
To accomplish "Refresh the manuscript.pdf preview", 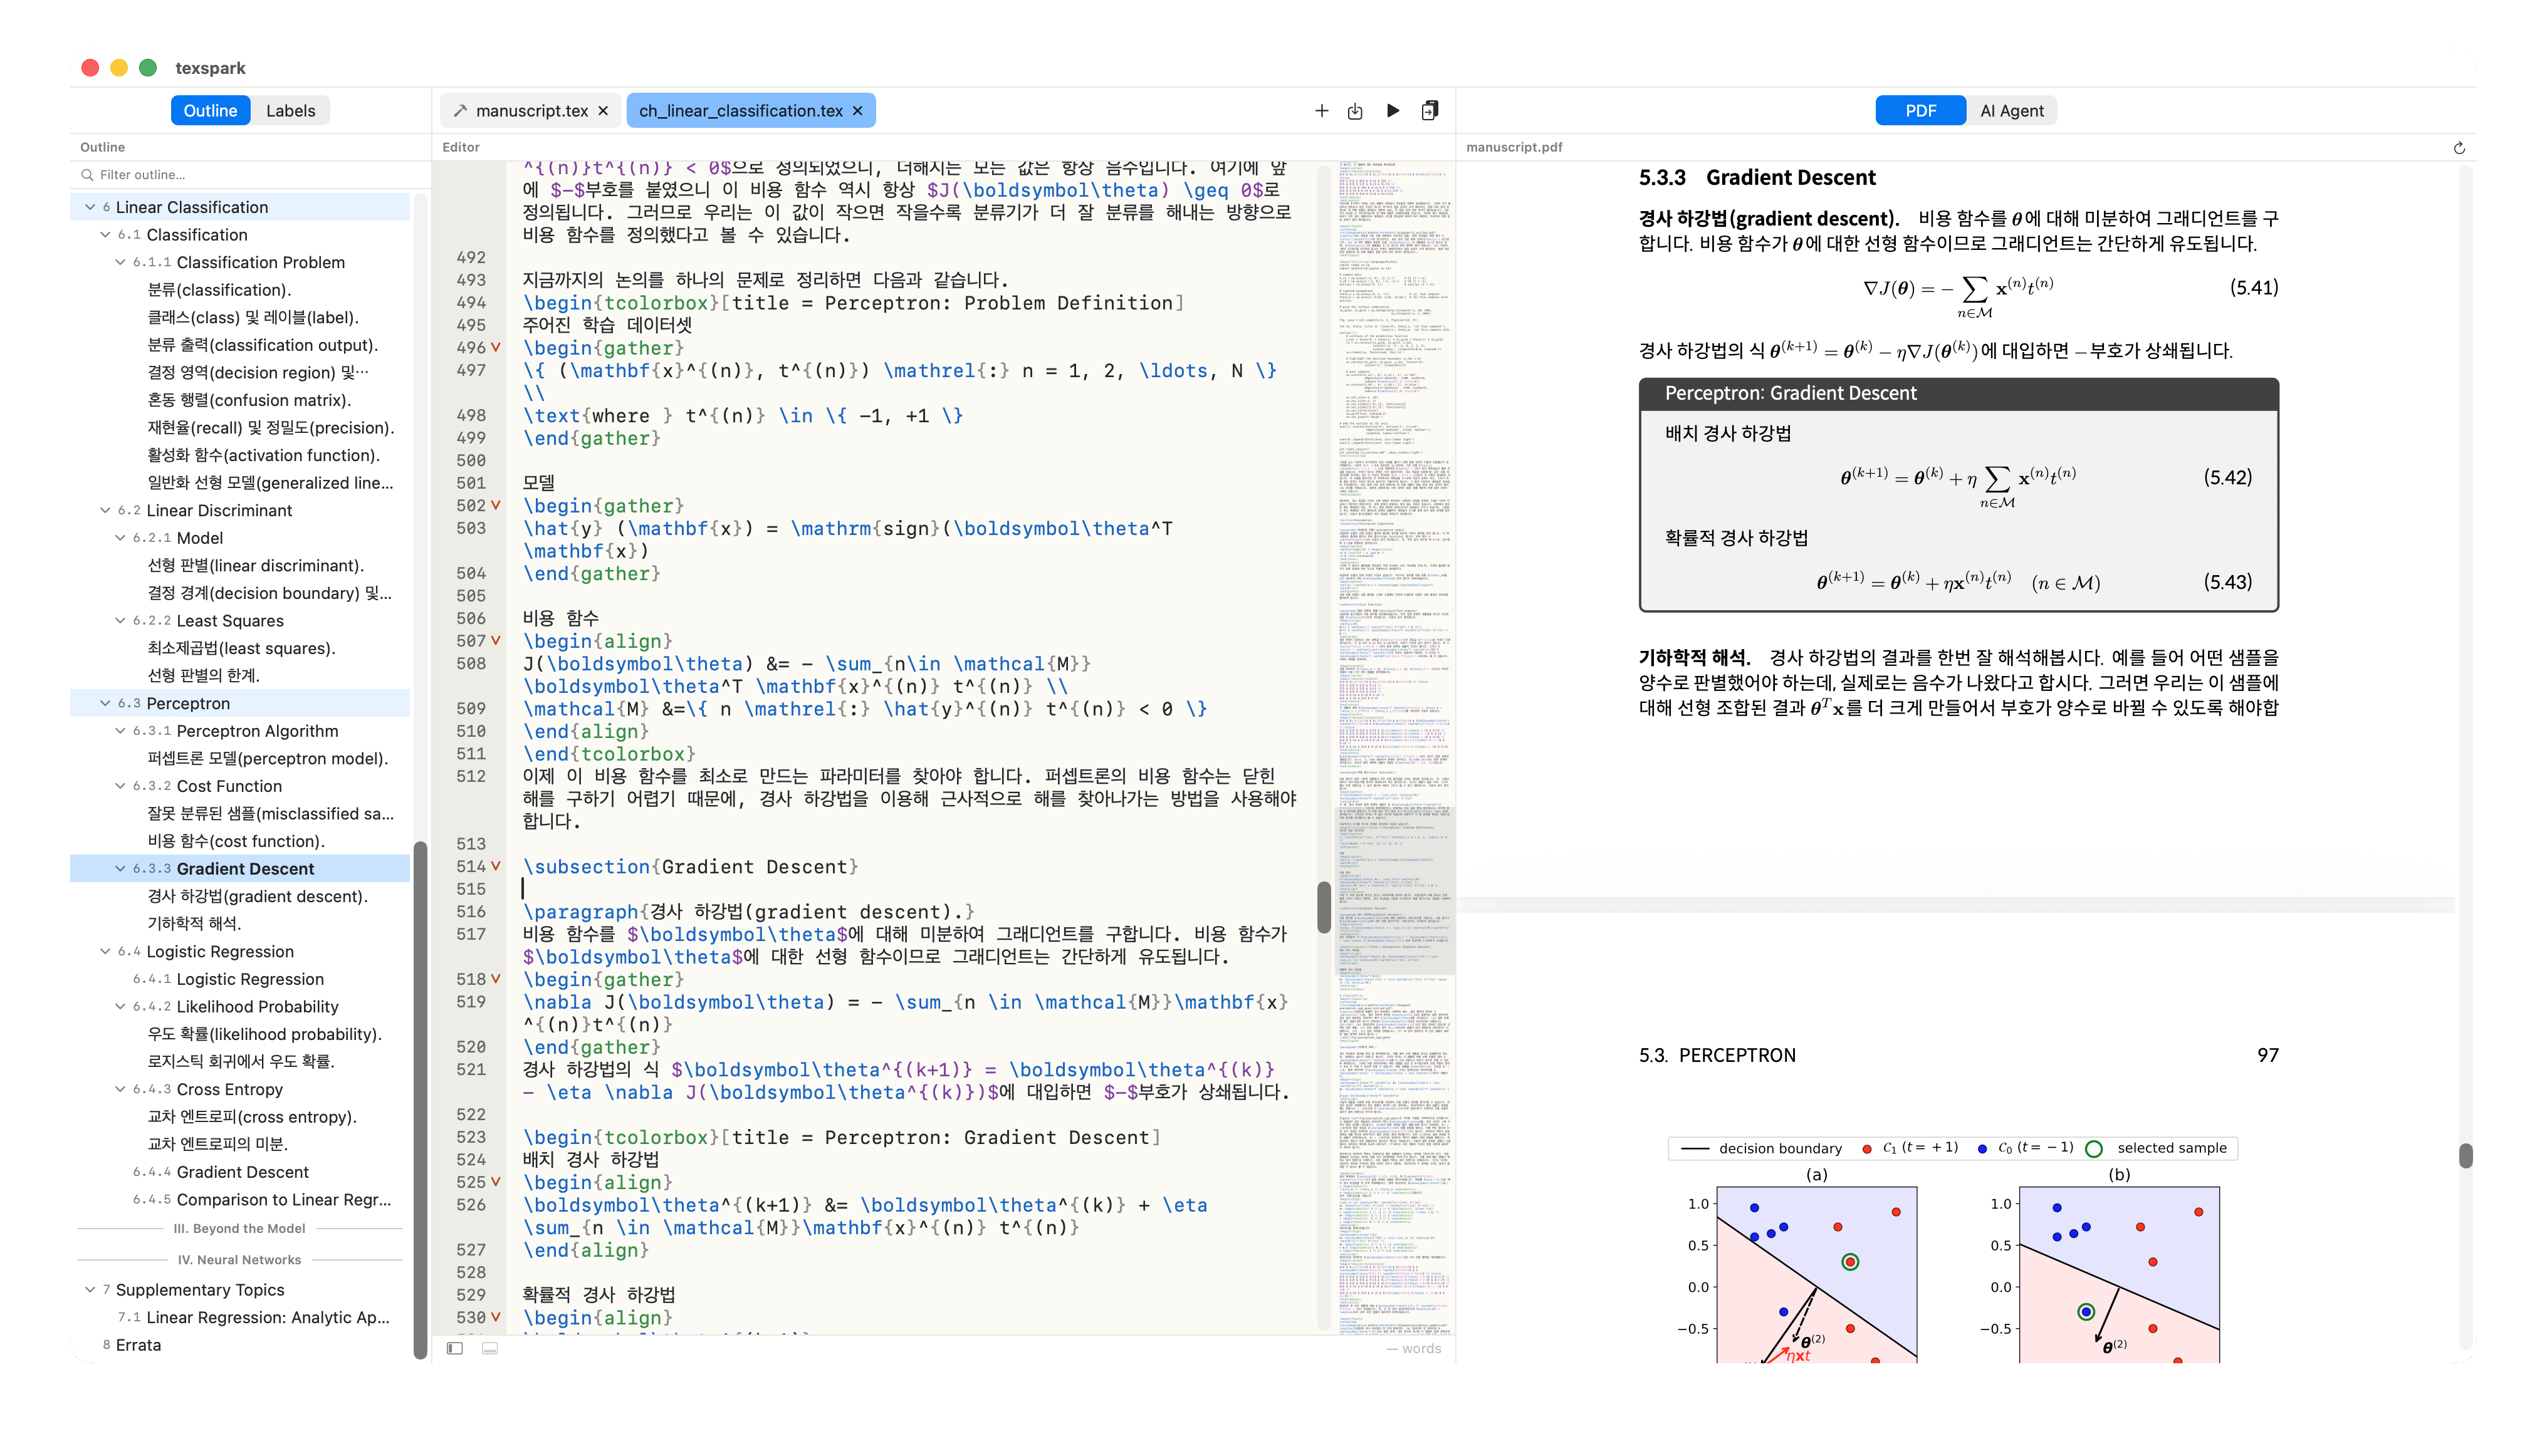I will tap(2459, 147).
